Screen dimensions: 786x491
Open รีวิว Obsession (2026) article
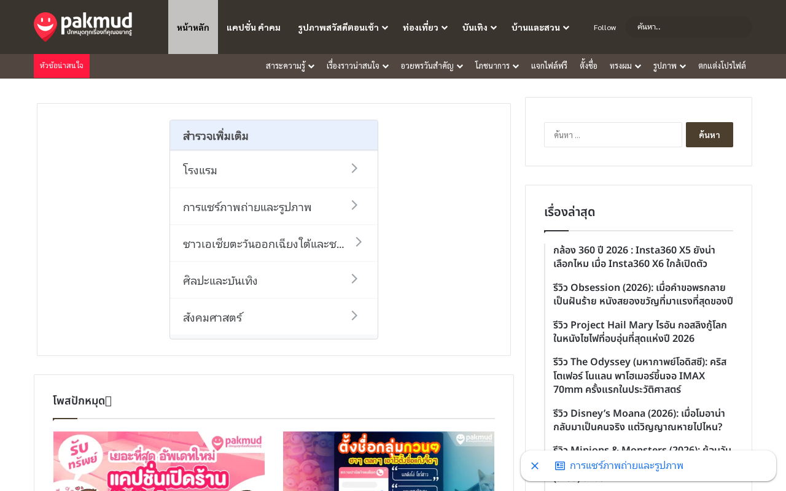point(643,294)
